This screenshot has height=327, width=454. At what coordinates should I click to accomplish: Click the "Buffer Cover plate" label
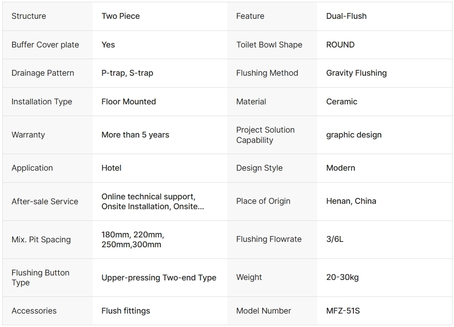pos(45,45)
